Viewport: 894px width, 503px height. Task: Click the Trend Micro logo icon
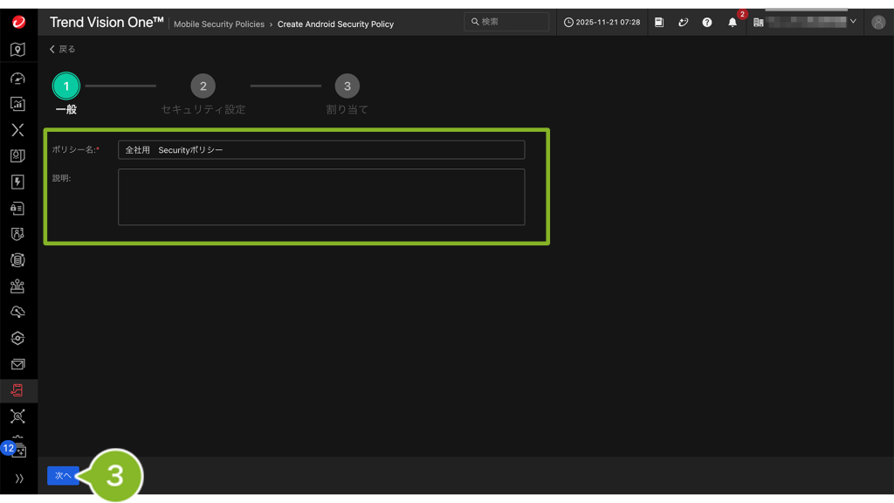point(18,23)
